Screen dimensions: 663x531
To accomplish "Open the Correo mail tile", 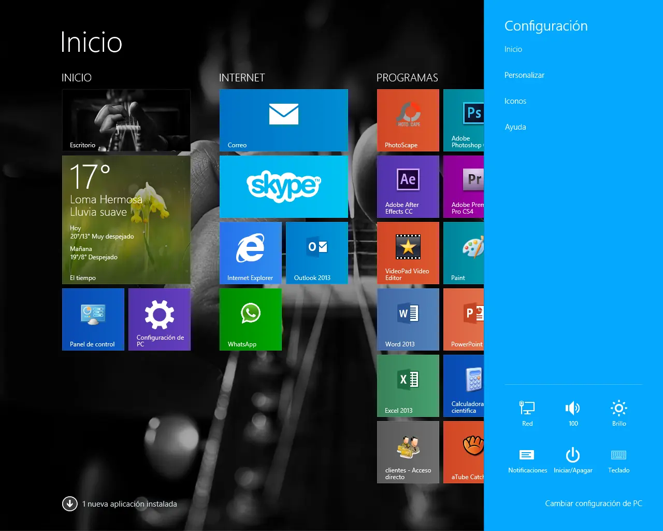I will click(284, 120).
